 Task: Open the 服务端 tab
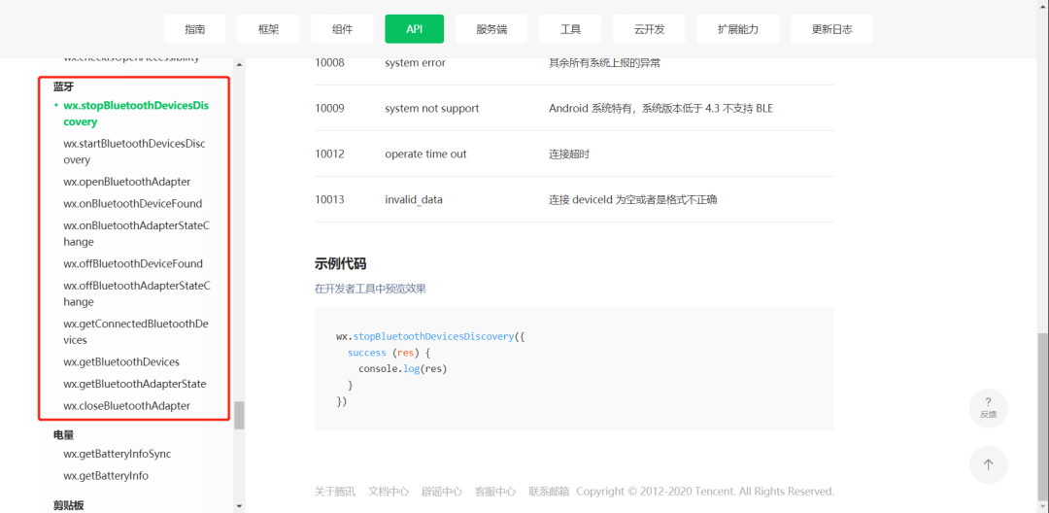[x=491, y=29]
